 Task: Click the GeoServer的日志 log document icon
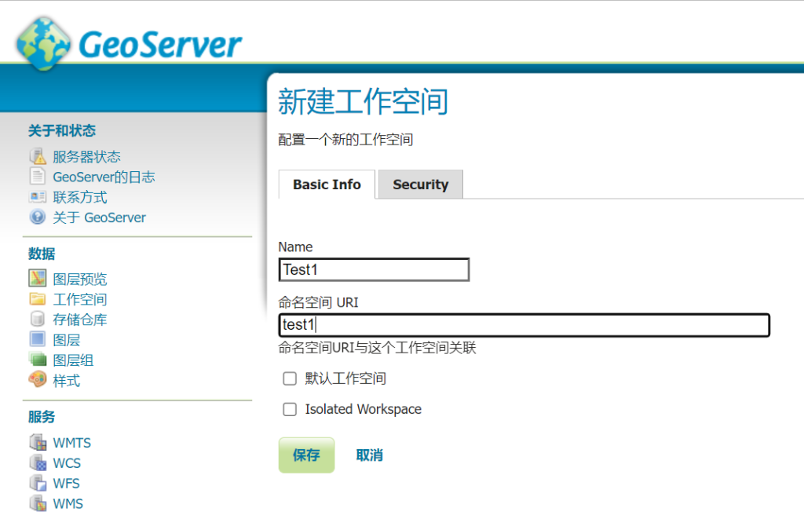38,177
